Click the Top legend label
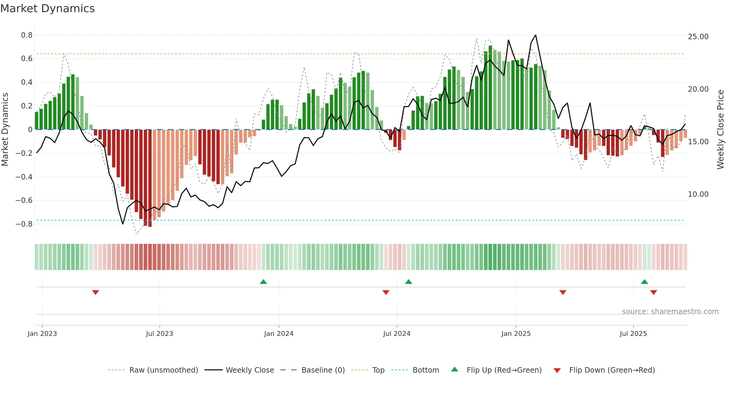Image resolution: width=729 pixels, height=410 pixels. pos(378,370)
